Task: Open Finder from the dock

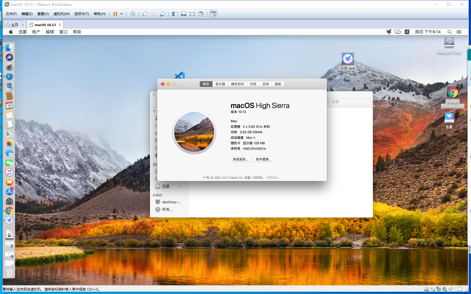Action: click(x=9, y=48)
